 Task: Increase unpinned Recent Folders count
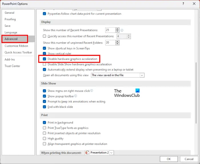tap(117, 41)
